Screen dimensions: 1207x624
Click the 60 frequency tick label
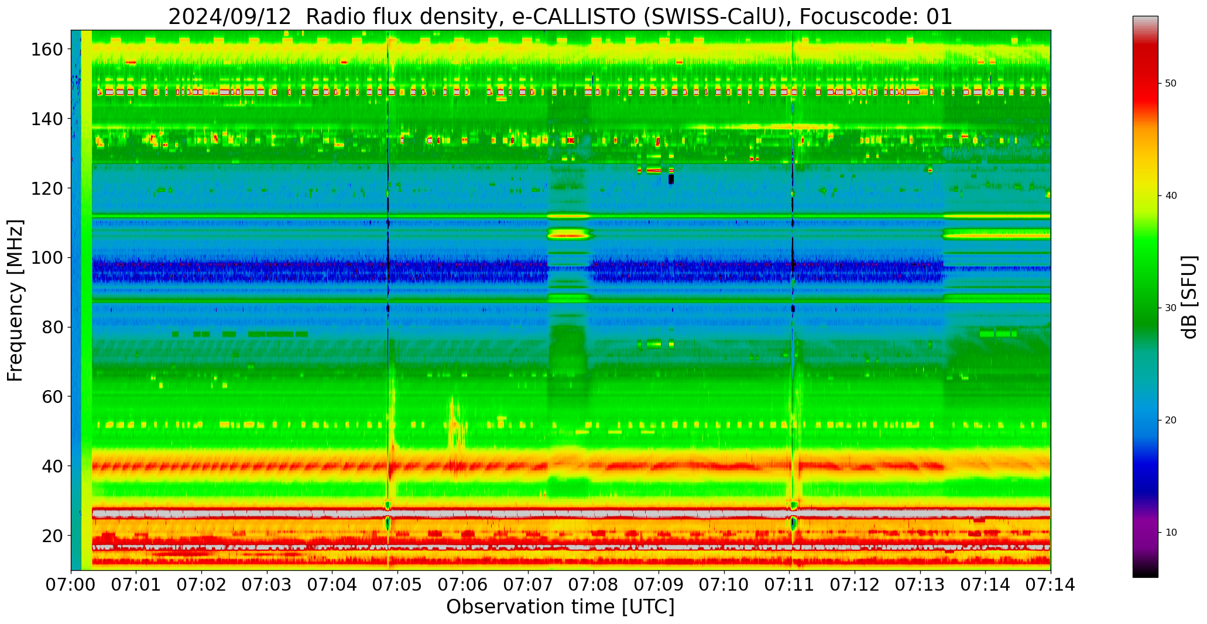coord(53,397)
